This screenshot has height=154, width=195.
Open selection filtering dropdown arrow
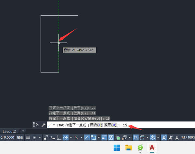click(147, 137)
